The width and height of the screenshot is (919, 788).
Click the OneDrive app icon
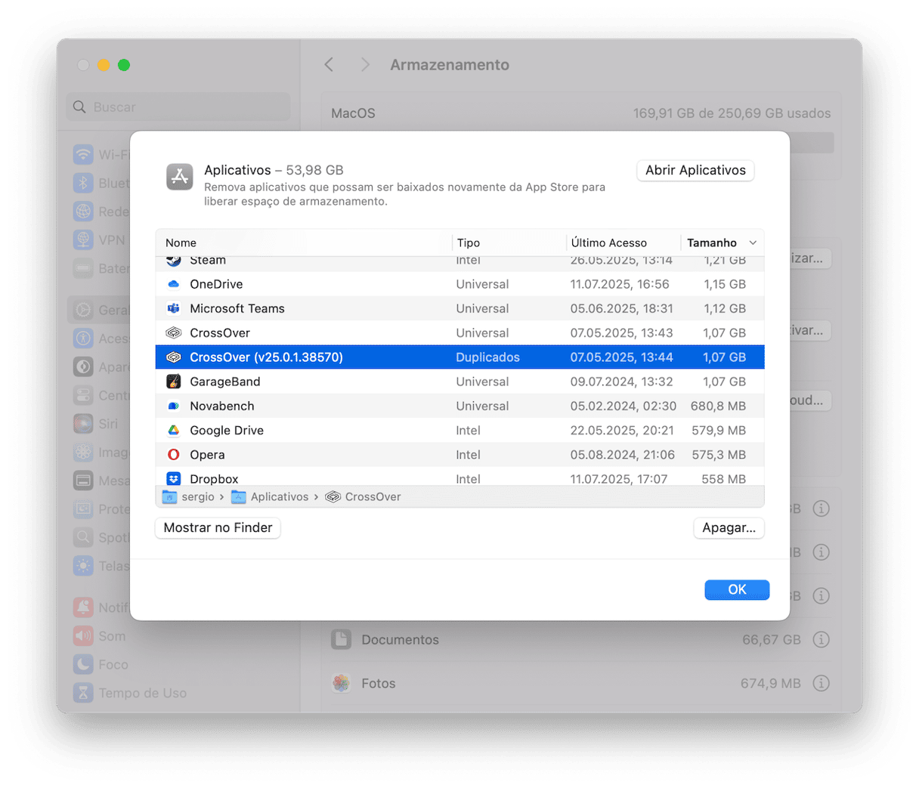(x=174, y=284)
